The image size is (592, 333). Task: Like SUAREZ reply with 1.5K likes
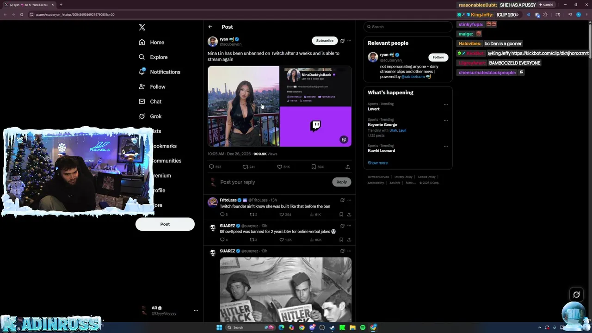pos(282,240)
